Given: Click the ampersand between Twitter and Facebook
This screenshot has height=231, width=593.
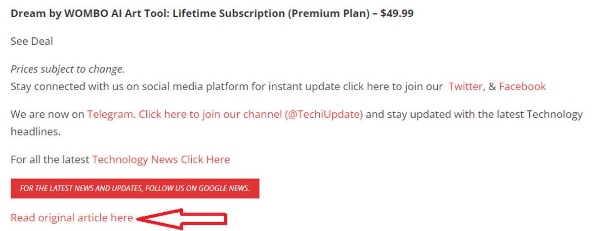Looking at the screenshot, I should click(x=492, y=87).
